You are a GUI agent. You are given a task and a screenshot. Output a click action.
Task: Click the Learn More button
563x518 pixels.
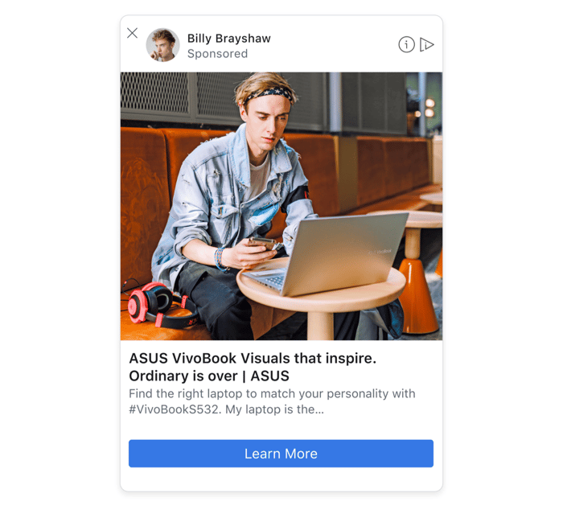(x=281, y=454)
